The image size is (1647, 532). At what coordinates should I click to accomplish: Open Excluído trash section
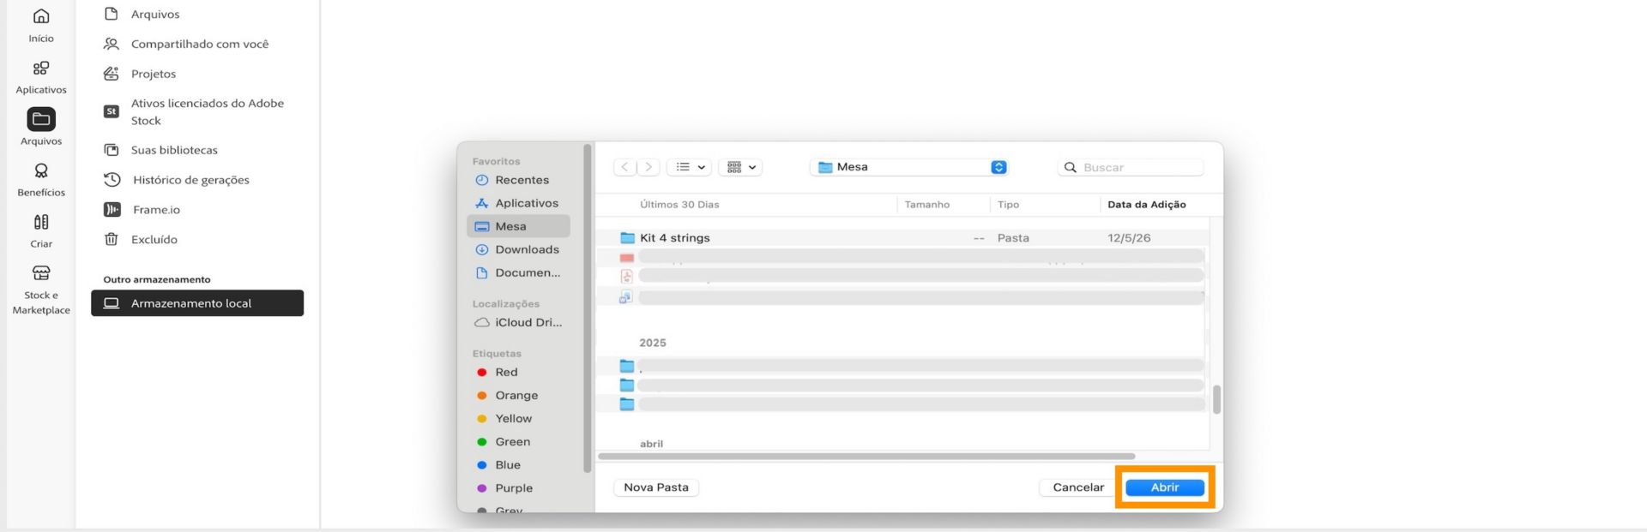[141, 240]
